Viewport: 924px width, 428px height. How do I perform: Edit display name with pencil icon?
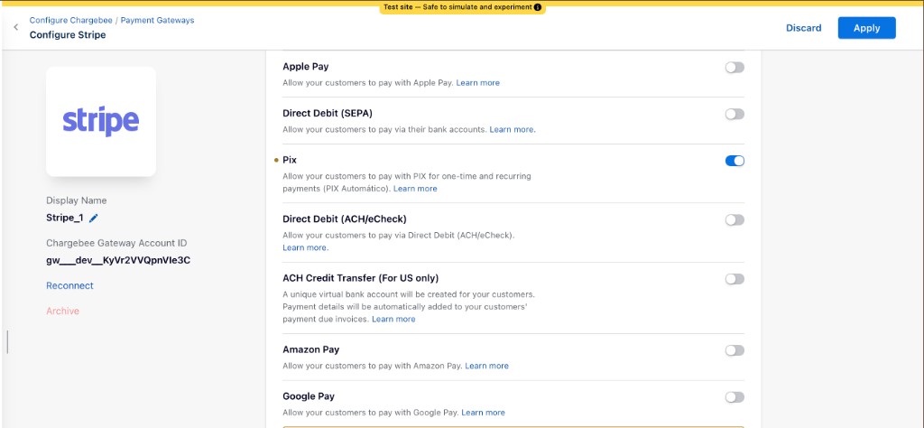[93, 219]
